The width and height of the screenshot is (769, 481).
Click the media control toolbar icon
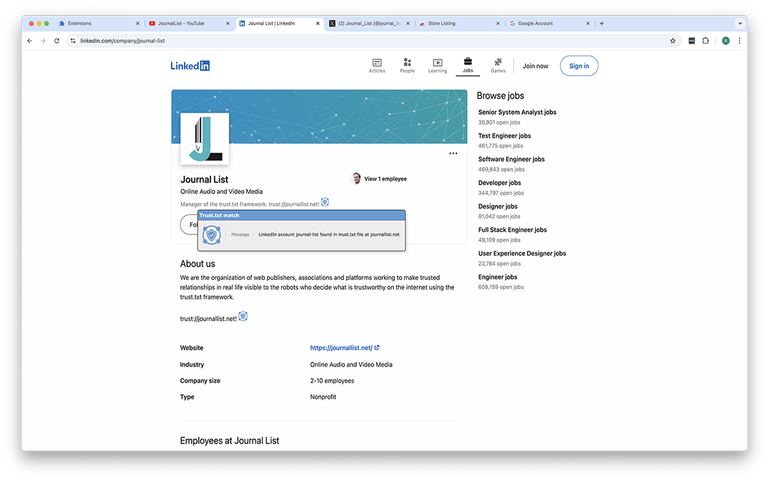[x=691, y=41]
